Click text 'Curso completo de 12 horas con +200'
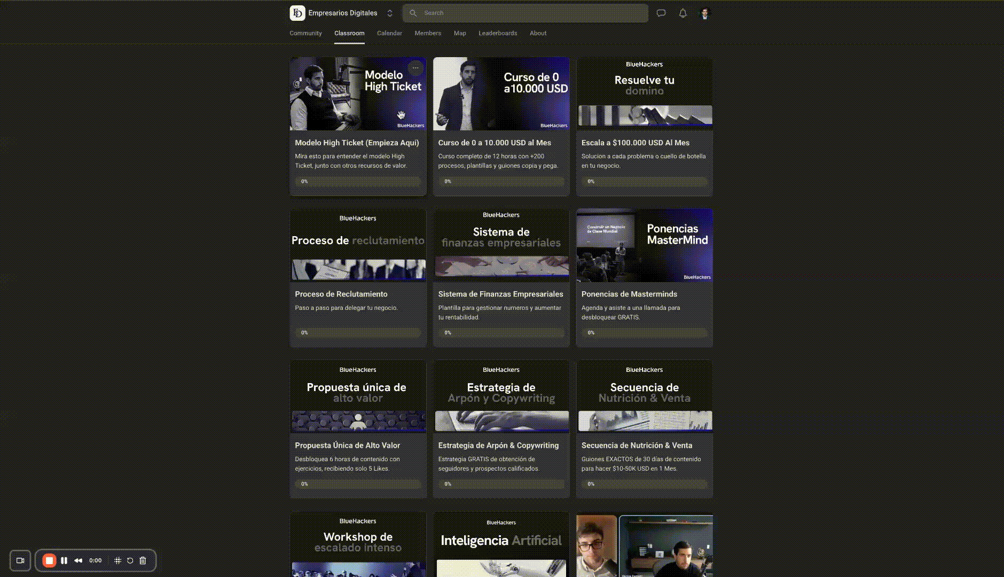 [x=491, y=156]
